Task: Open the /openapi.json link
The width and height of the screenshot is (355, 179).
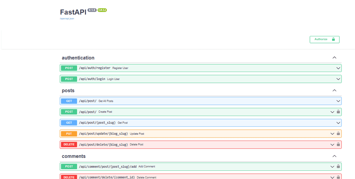Action: point(67,19)
